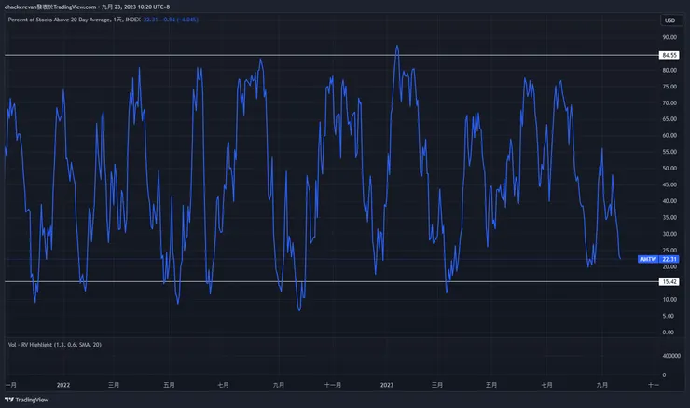Screen dimensions: 690x408
Task: Click the 50.00 price scale value
Action: (x=669, y=168)
